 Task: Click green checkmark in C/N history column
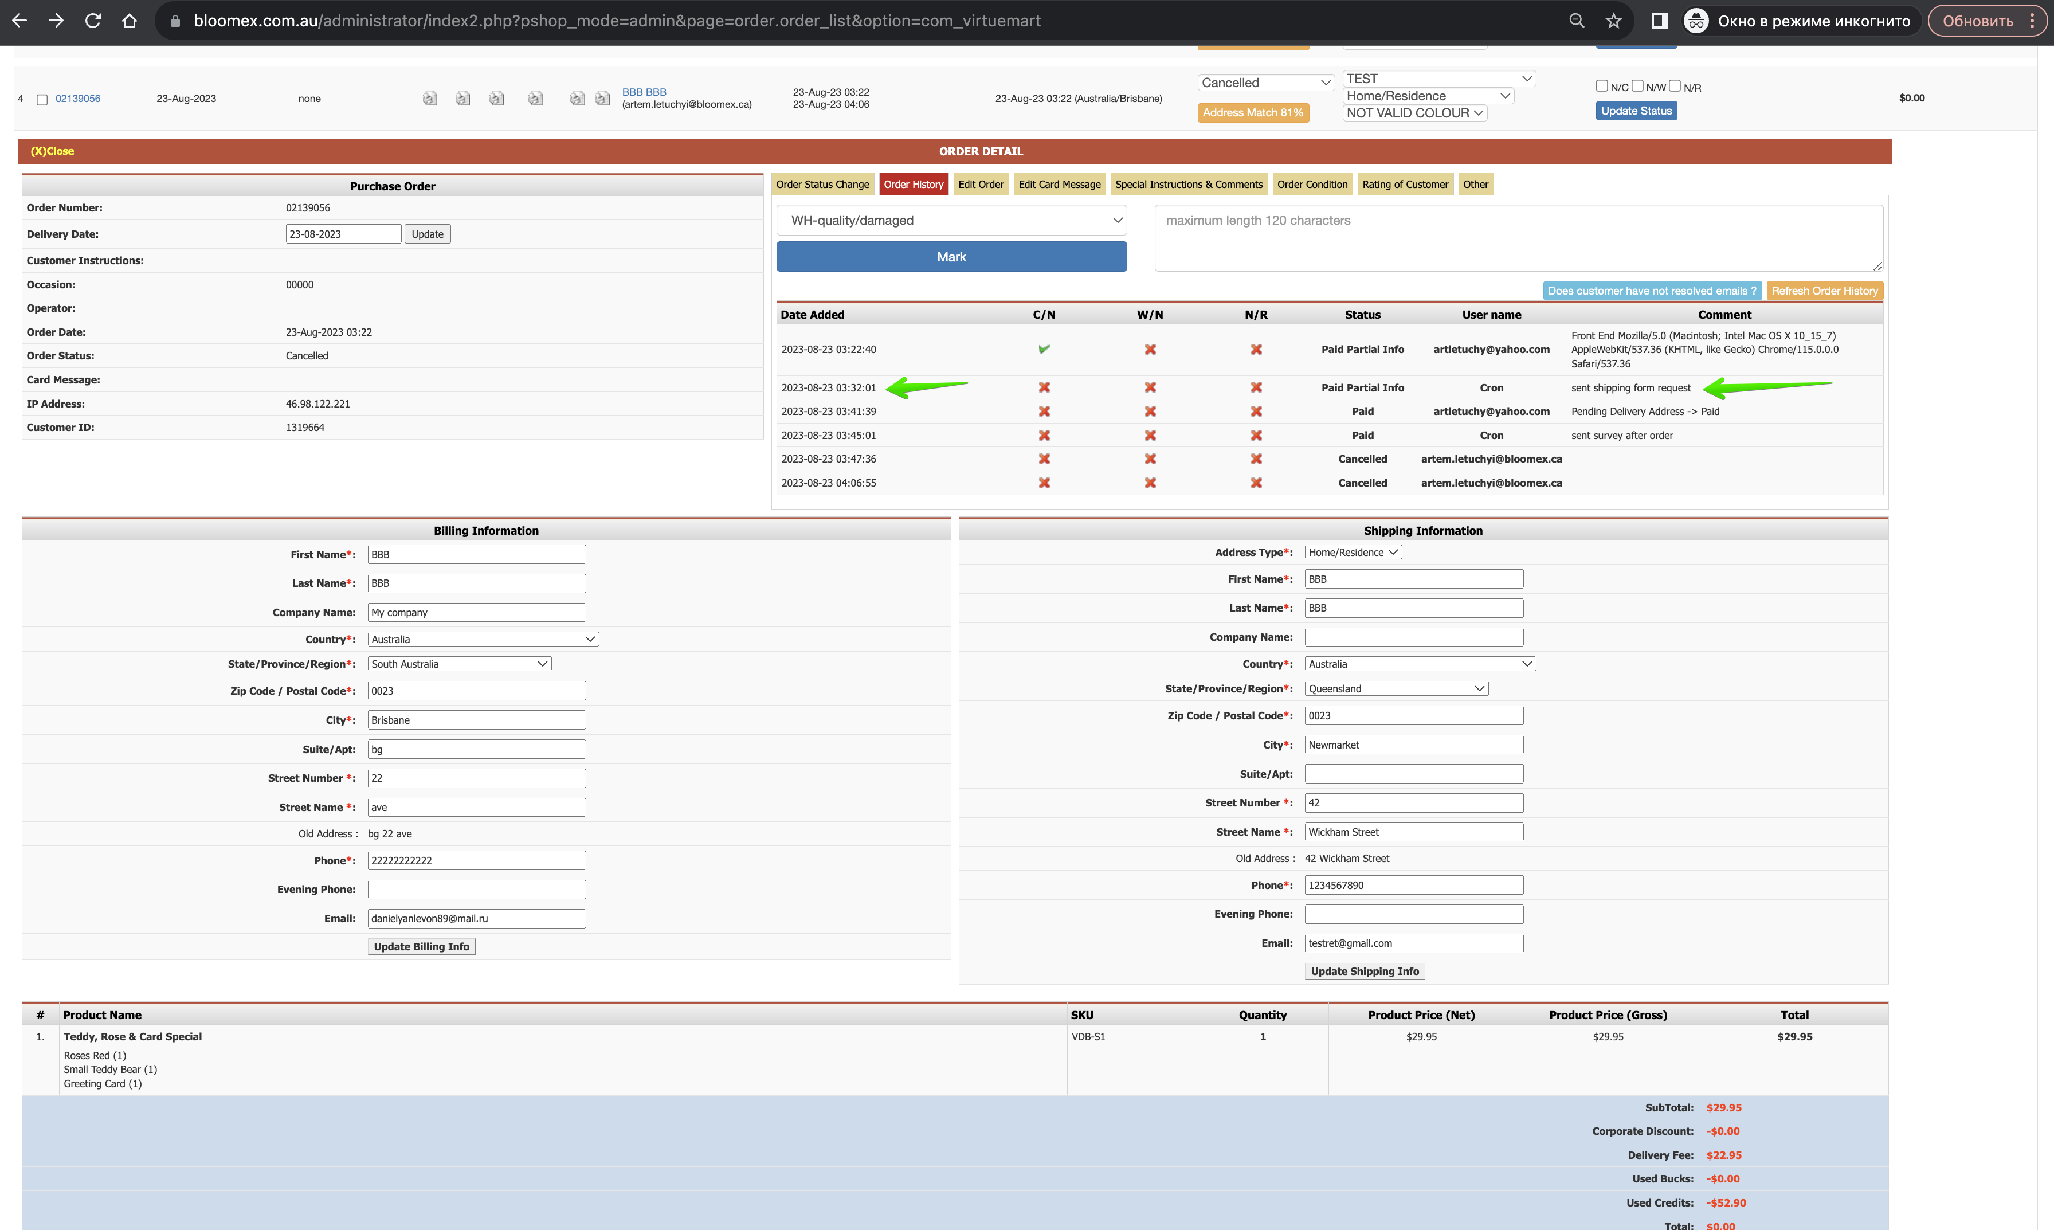tap(1044, 349)
